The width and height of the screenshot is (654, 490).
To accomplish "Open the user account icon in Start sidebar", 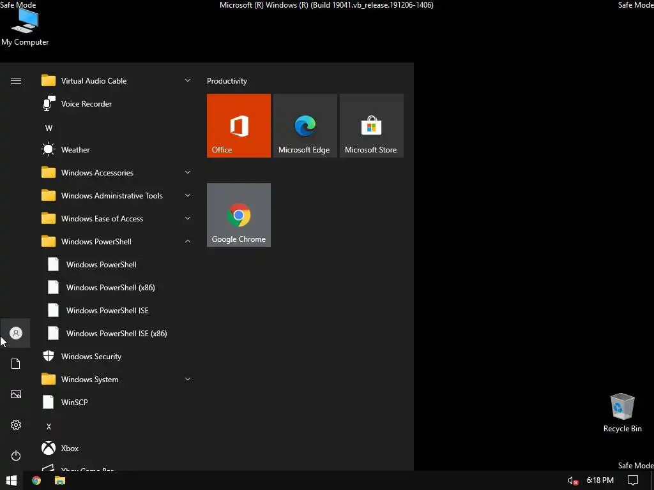I will click(x=16, y=333).
